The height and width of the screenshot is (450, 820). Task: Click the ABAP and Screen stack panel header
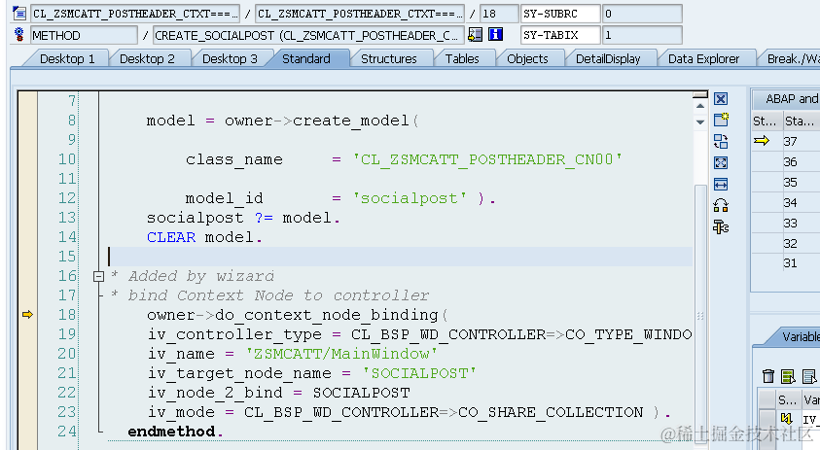coord(786,99)
